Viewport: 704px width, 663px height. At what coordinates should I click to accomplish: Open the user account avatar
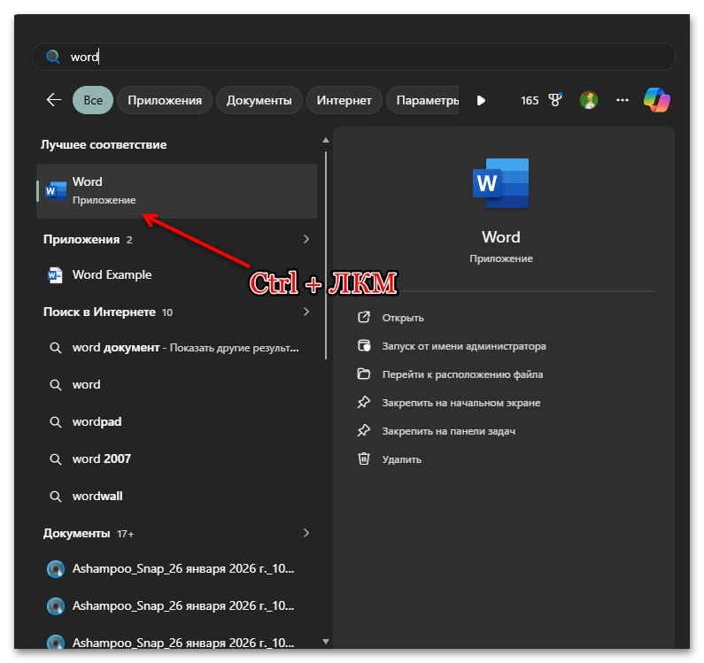[x=588, y=100]
